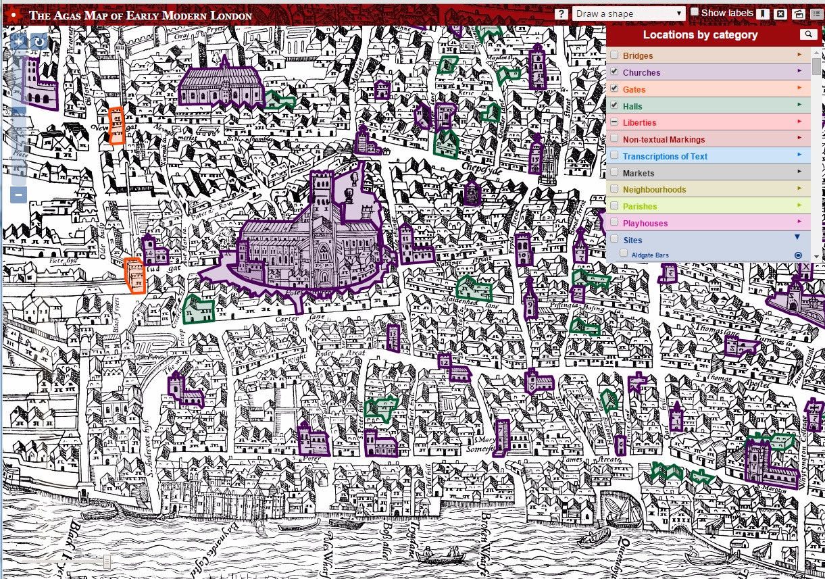Expand the Liberties category arrow
825x579 pixels.
pyautogui.click(x=800, y=122)
